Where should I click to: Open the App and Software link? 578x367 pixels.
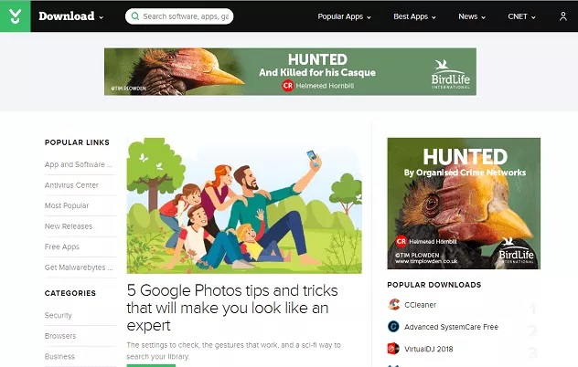click(x=78, y=164)
